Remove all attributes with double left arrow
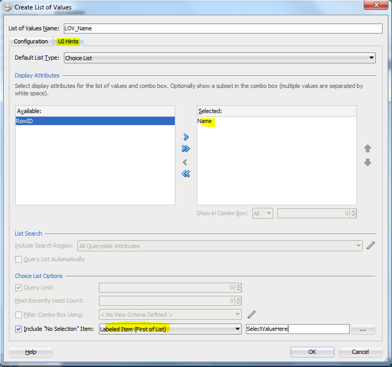392x367 pixels. click(186, 173)
